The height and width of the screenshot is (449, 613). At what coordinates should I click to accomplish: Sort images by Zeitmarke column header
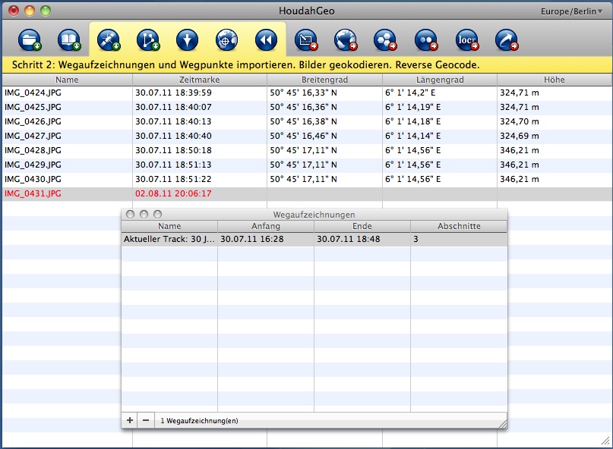point(199,80)
